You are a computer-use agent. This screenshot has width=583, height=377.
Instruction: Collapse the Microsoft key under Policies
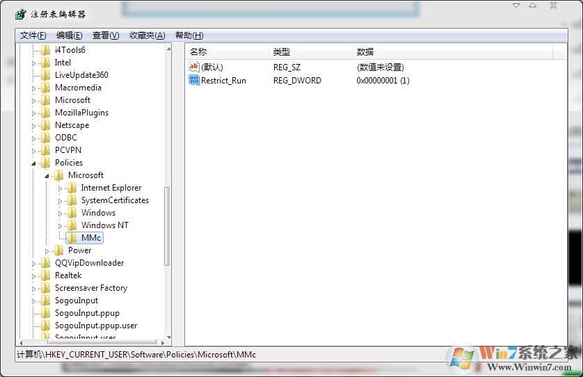pyautogui.click(x=47, y=176)
